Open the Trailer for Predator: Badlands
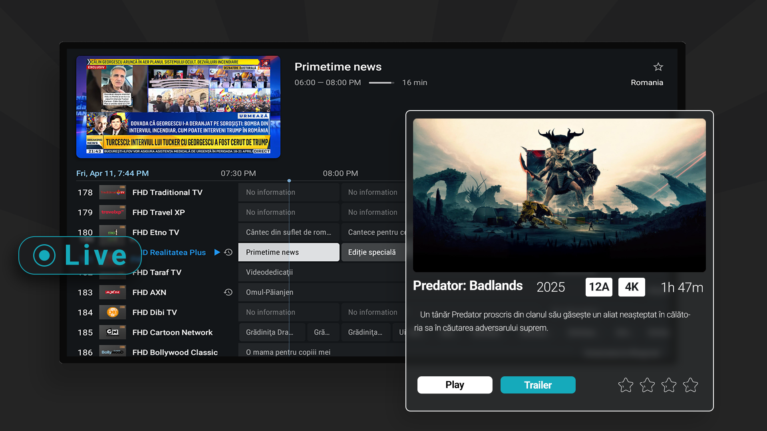Screen dimensions: 767x431 (538, 385)
